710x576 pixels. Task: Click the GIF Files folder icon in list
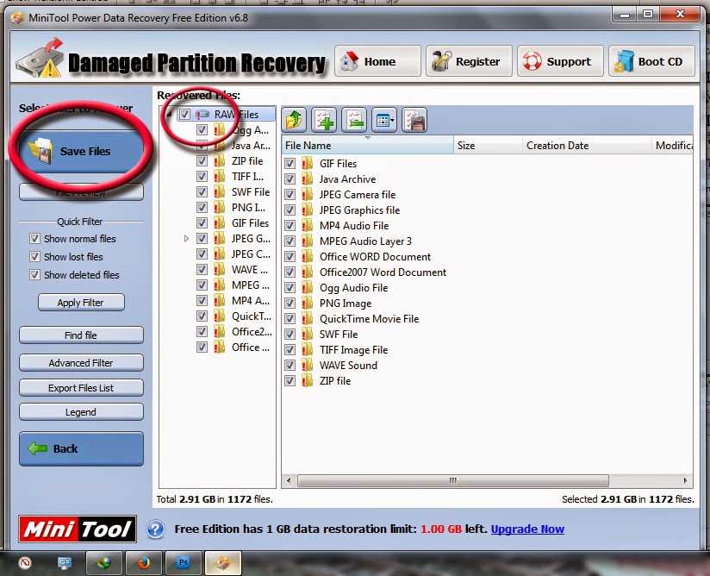pyautogui.click(x=308, y=163)
